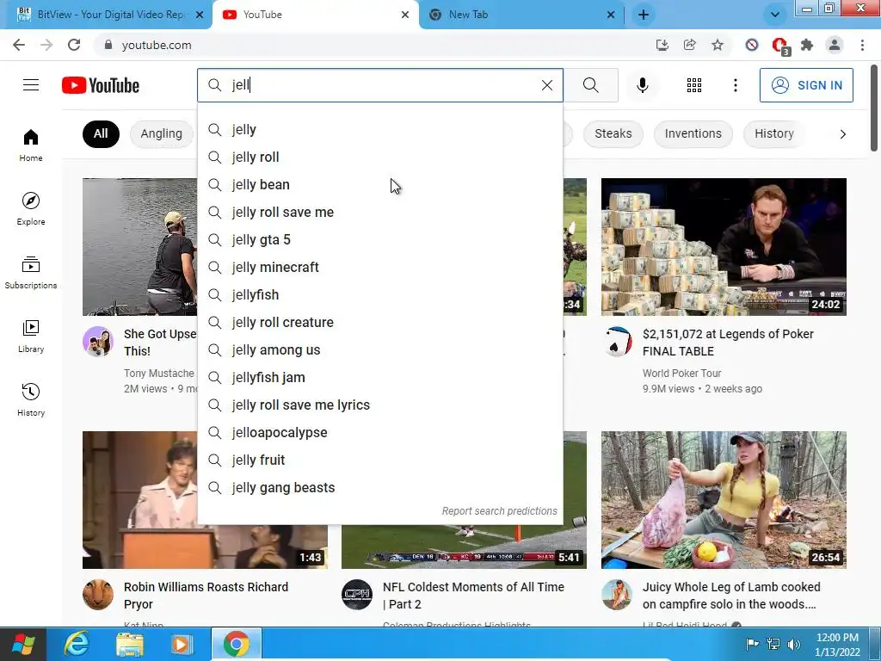Select the History filter chip
This screenshot has height=661, width=881.
tap(773, 133)
